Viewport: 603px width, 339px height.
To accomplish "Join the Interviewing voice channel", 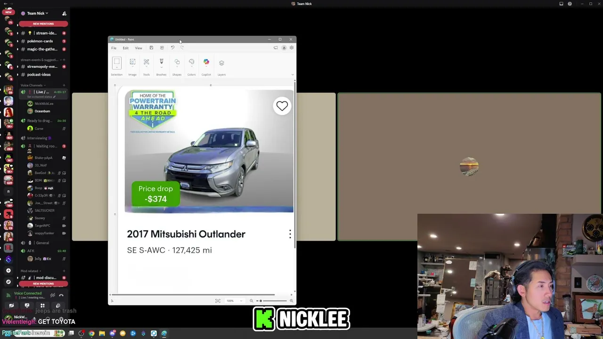I will [x=43, y=138].
